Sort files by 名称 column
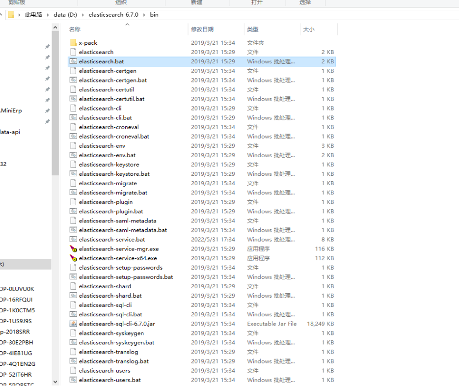Screen dimensions: 459x386 tap(75, 29)
